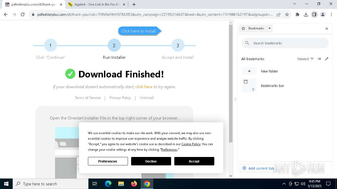Screen dimensions: 337x189
Task: Open the clock showing 9:45 PM
Action: pos(315,184)
